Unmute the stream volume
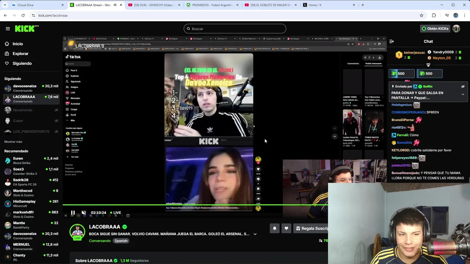 click(84, 213)
